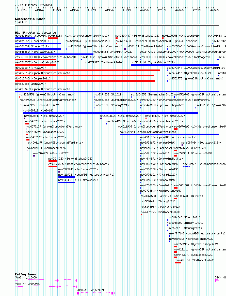Click blue bar under nsv4219524
The image size is (226, 296).
pyautogui.click(x=67, y=177)
